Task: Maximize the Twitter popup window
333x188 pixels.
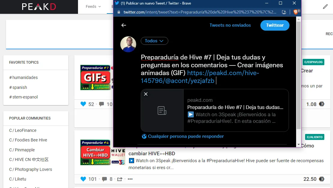Action: [280, 3]
